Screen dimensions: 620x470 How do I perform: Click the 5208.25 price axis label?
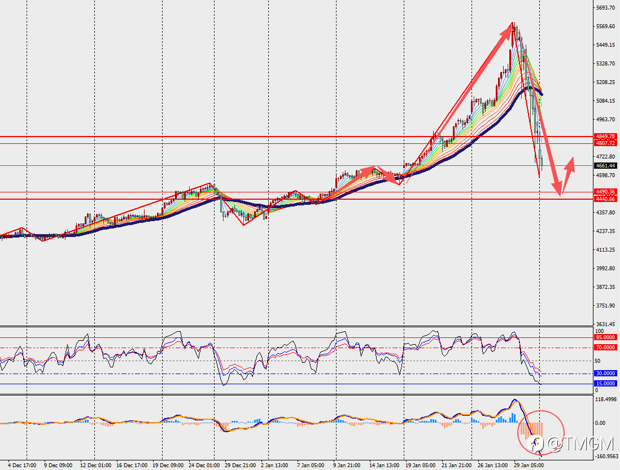pos(605,82)
